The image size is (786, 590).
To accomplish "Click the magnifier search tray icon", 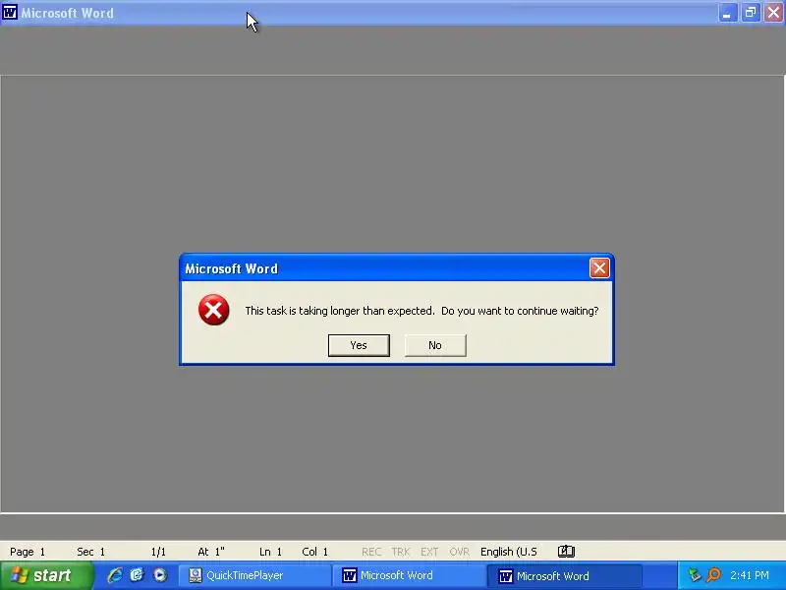I will click(714, 575).
